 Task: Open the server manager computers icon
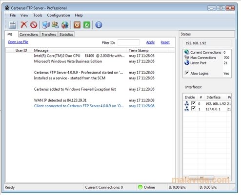point(46,25)
